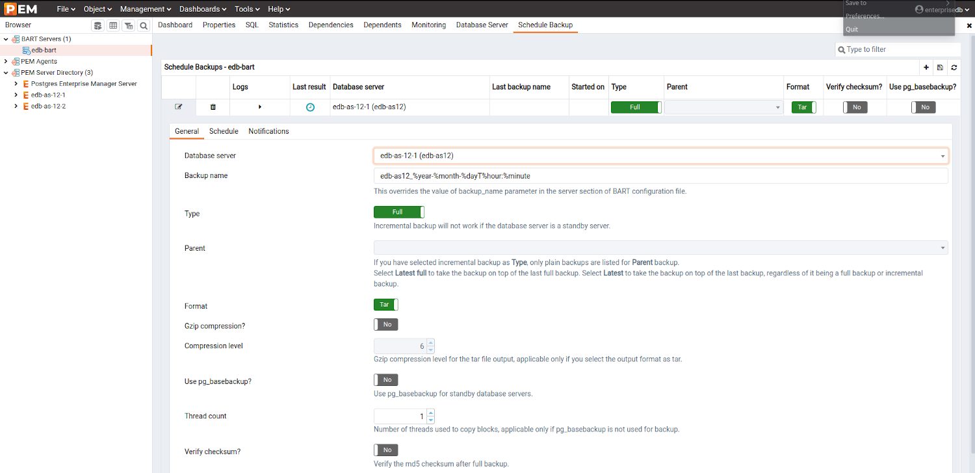Enable Gzip compression switch
The height and width of the screenshot is (473, 975).
[386, 324]
